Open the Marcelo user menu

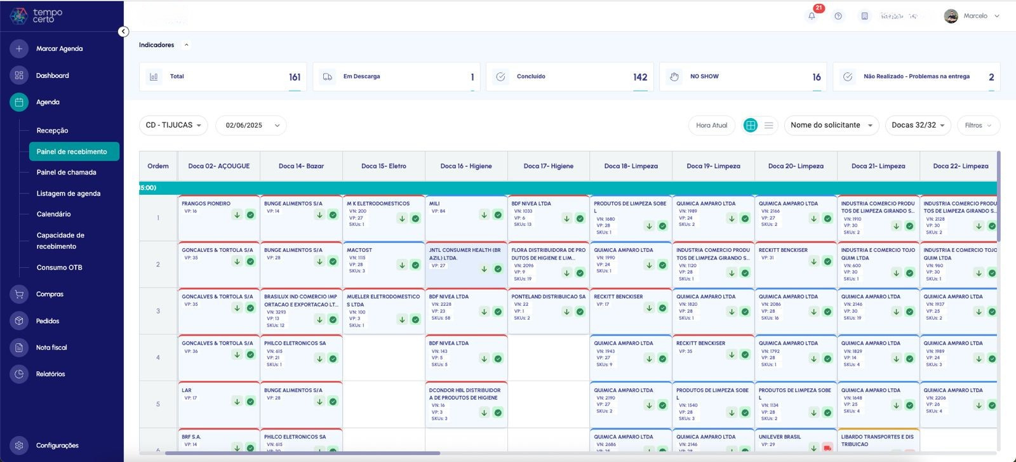[972, 16]
